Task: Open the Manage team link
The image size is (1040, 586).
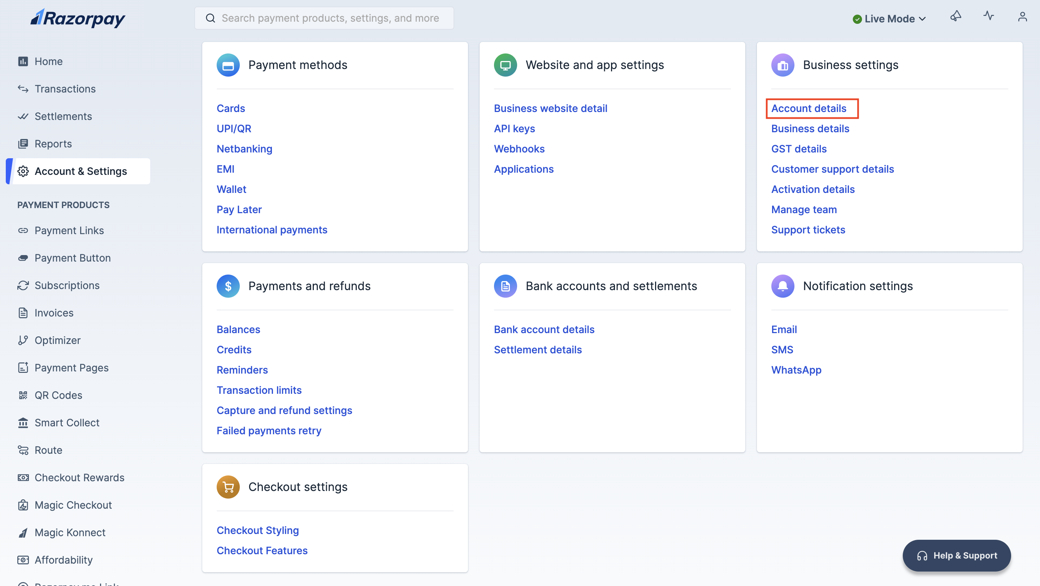Action: pos(804,210)
